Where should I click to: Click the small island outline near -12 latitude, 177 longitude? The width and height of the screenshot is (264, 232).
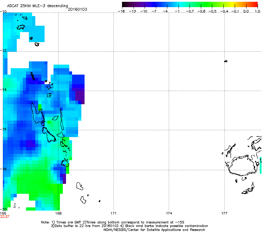[x=225, y=61]
